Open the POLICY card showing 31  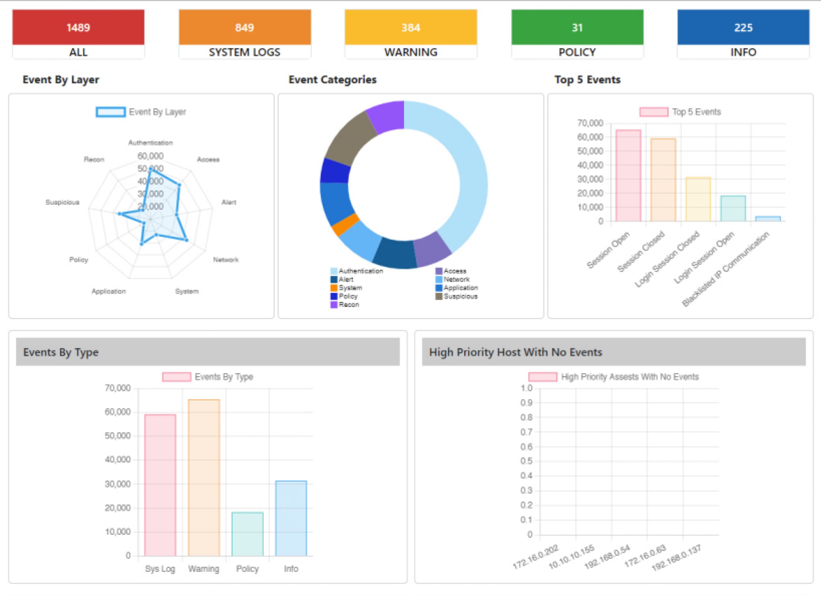pos(577,34)
